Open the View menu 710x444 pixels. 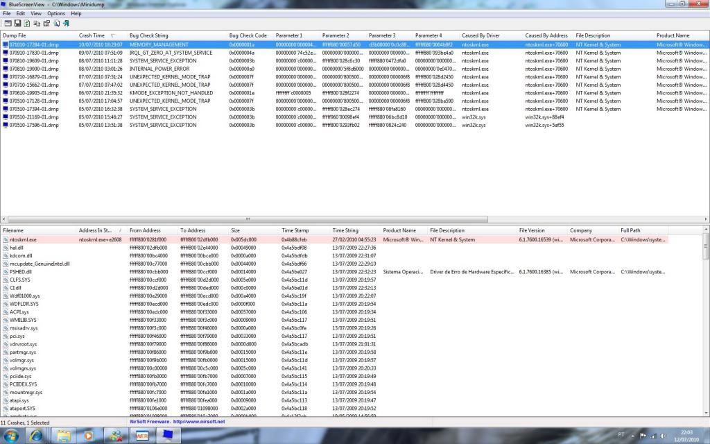(36, 14)
